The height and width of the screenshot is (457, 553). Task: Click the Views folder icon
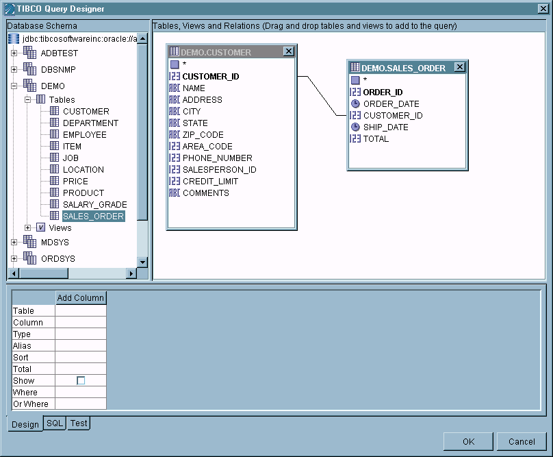coord(40,227)
